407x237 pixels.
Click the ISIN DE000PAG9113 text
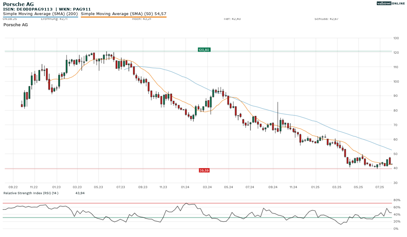click(x=28, y=9)
